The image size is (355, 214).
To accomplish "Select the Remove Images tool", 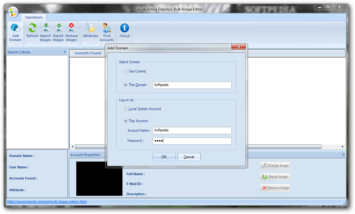I will tap(72, 33).
